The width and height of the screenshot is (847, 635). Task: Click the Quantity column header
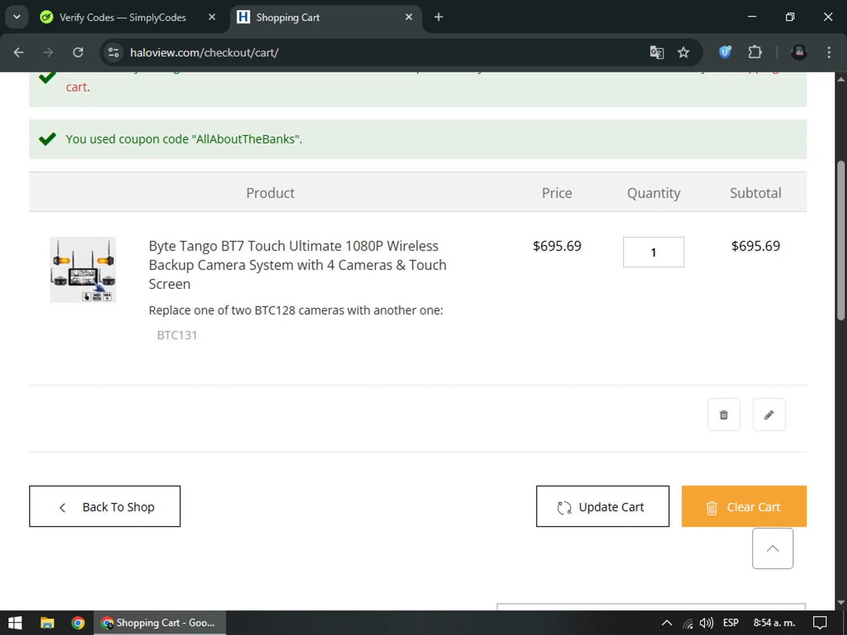(654, 193)
